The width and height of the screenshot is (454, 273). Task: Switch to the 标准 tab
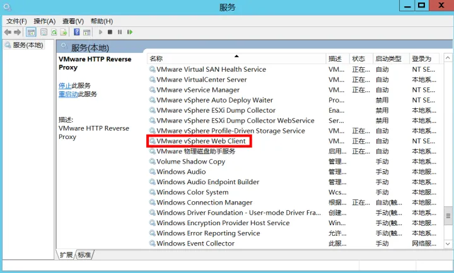coord(84,255)
